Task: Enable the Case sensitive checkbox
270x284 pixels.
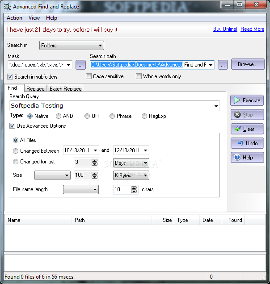Action: tap(88, 76)
